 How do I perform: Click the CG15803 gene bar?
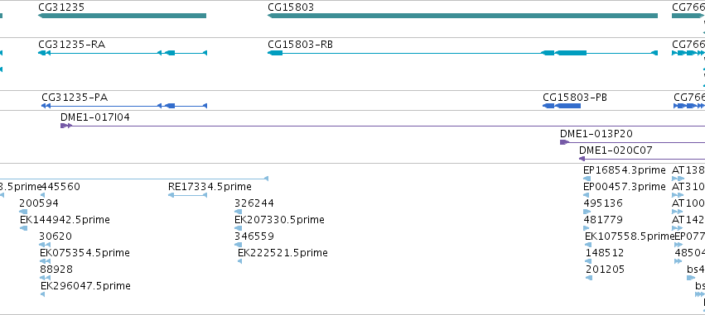click(462, 16)
